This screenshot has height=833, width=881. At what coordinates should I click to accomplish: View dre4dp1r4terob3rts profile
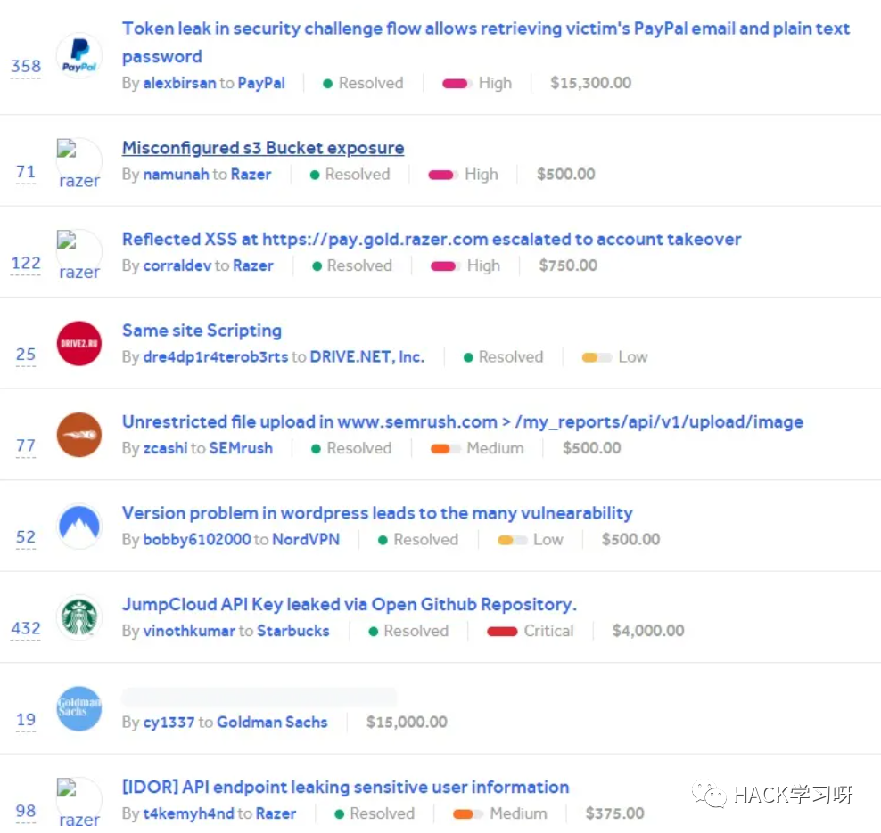click(x=215, y=357)
